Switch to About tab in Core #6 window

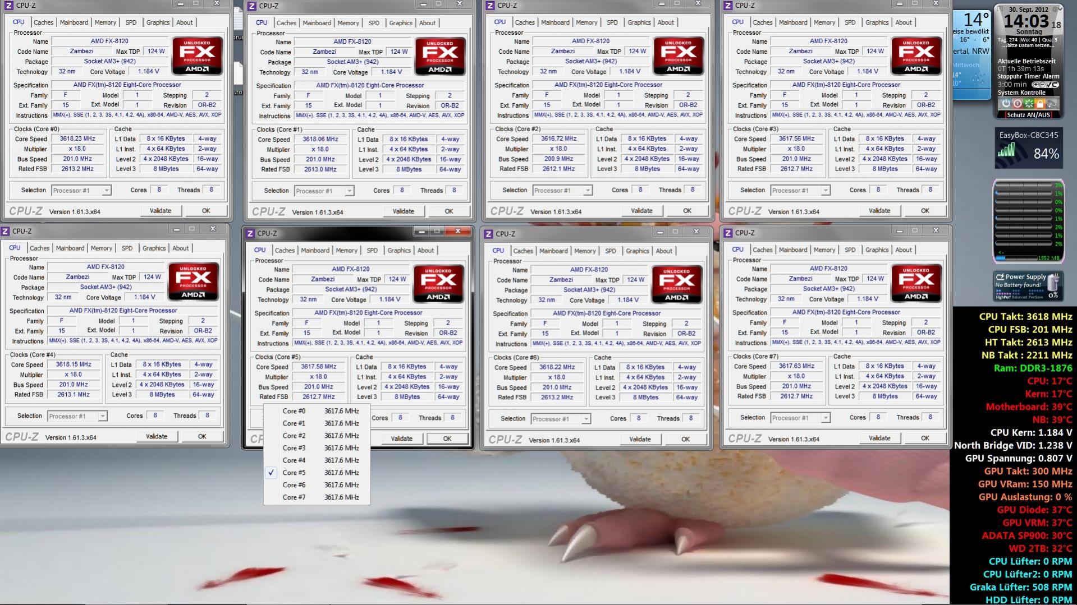pyautogui.click(x=664, y=251)
